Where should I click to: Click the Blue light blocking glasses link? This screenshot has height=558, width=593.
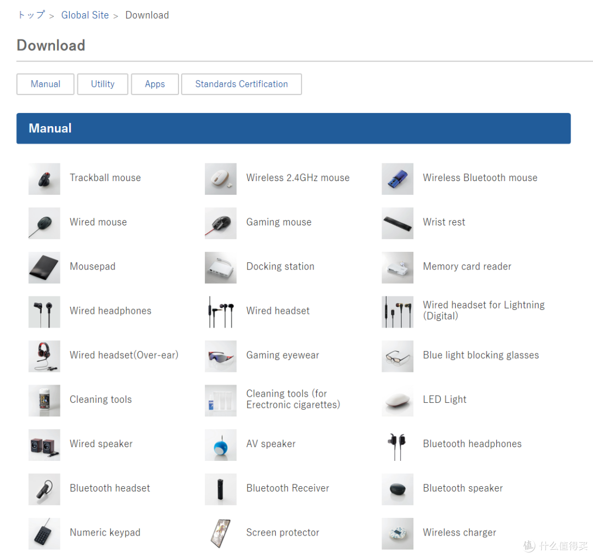tap(480, 355)
